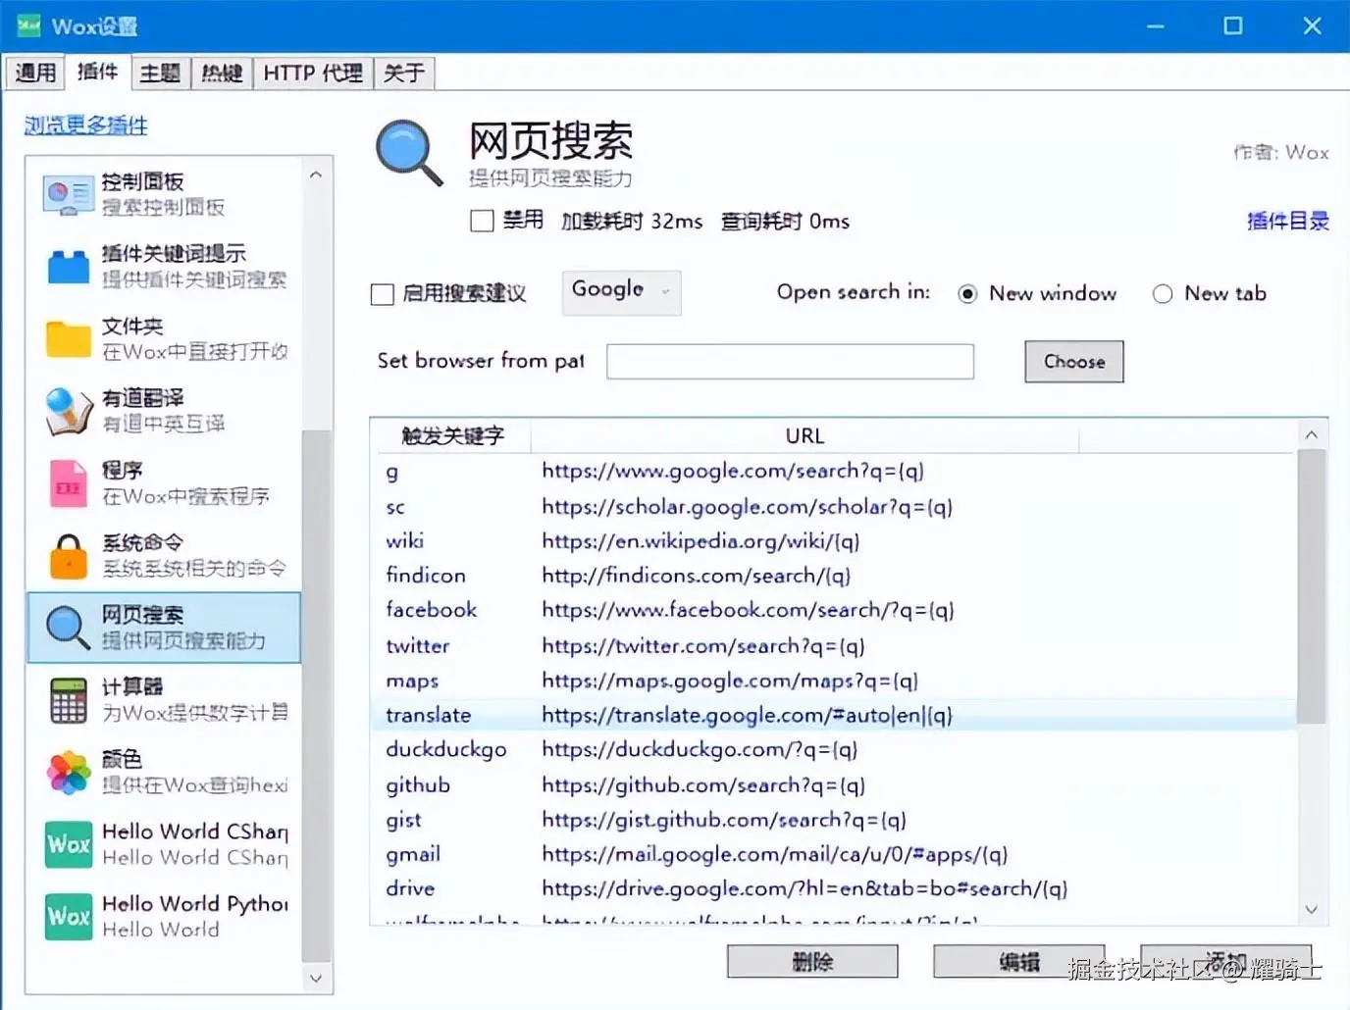1350x1010 pixels.
Task: Switch to the 插件 tab
Action: coord(97,72)
